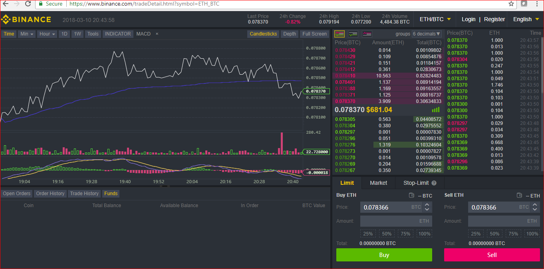Viewport: 544px width, 269px height.
Task: Open the ETH/BTC pair selector dropdown
Action: (435, 19)
